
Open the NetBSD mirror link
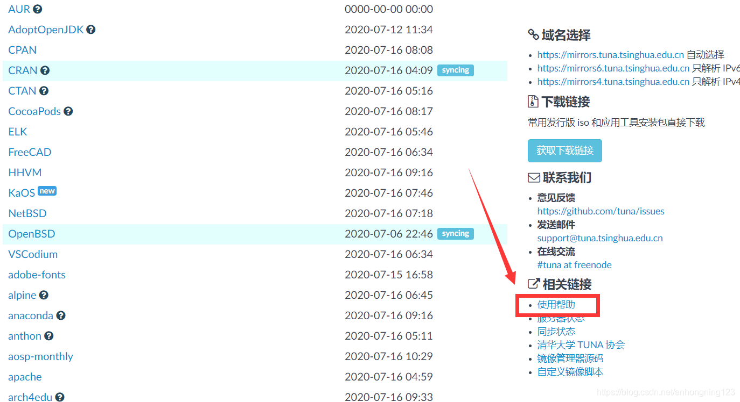(27, 213)
